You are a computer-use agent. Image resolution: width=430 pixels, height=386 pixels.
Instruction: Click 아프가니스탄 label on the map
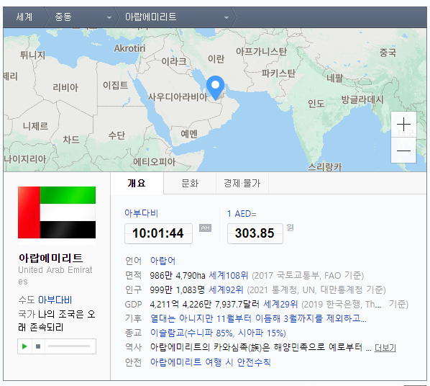[261, 51]
